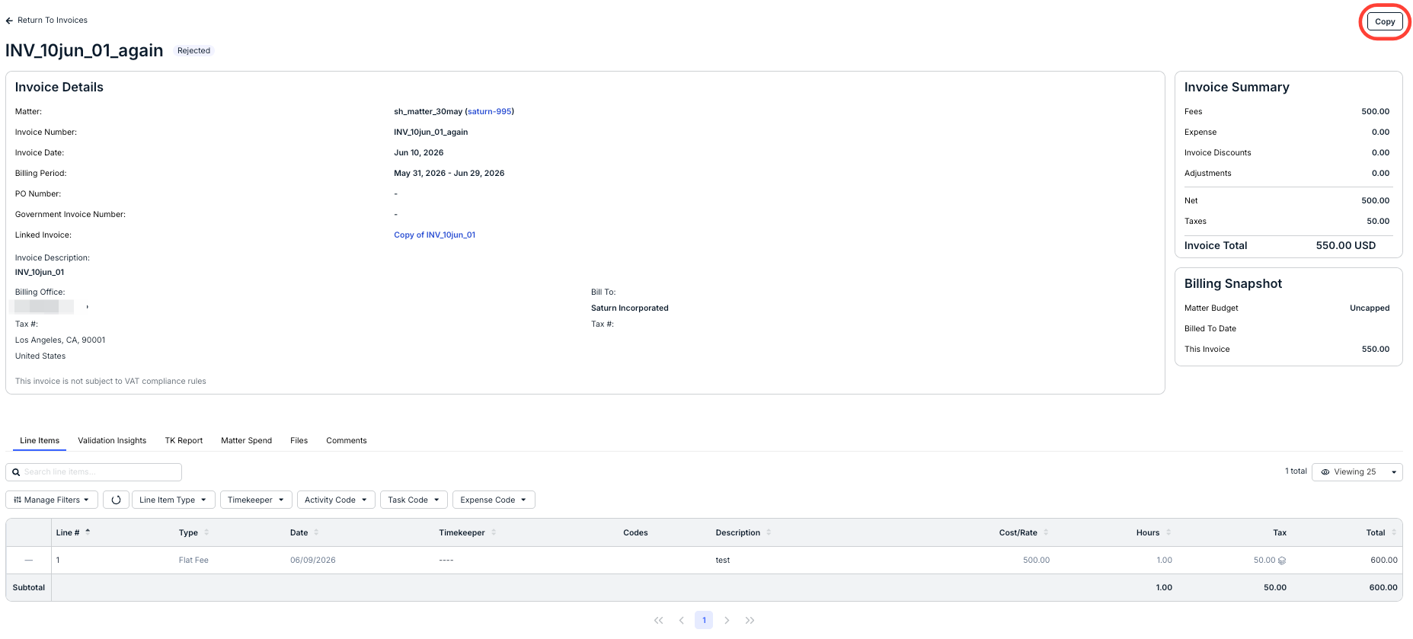This screenshot has height=639, width=1413.
Task: Click the Los Angeles, CA, 90001 address line
Action: [60, 340]
